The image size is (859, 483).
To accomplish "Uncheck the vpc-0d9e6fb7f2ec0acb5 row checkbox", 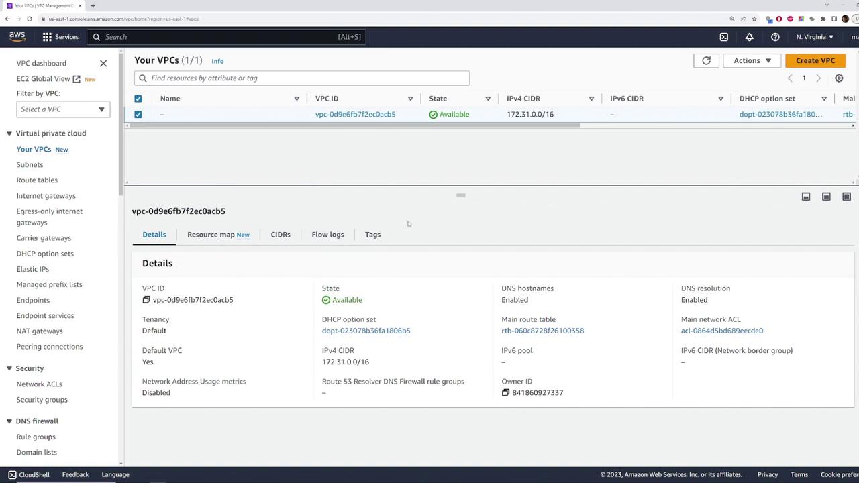I will [x=138, y=114].
